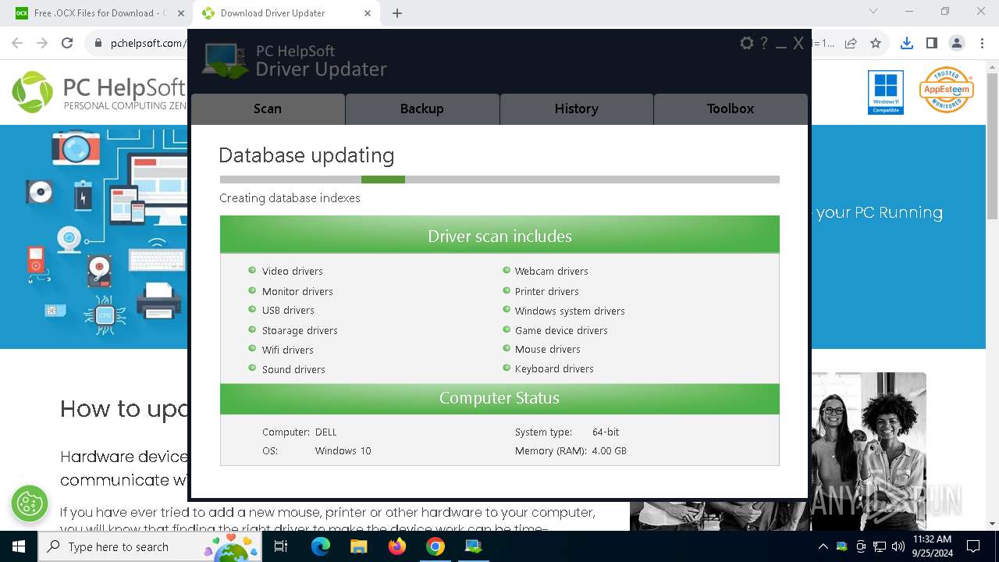Select "Windows system drivers" list entry
The image size is (999, 562).
(570, 311)
